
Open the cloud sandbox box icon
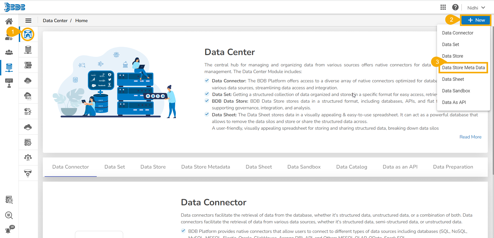28,127
